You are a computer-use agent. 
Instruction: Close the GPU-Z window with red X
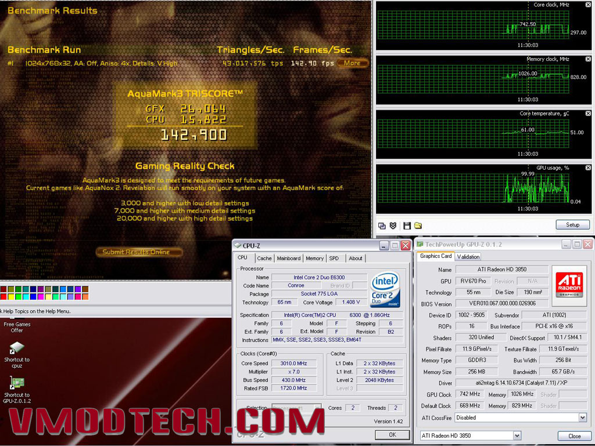588,244
